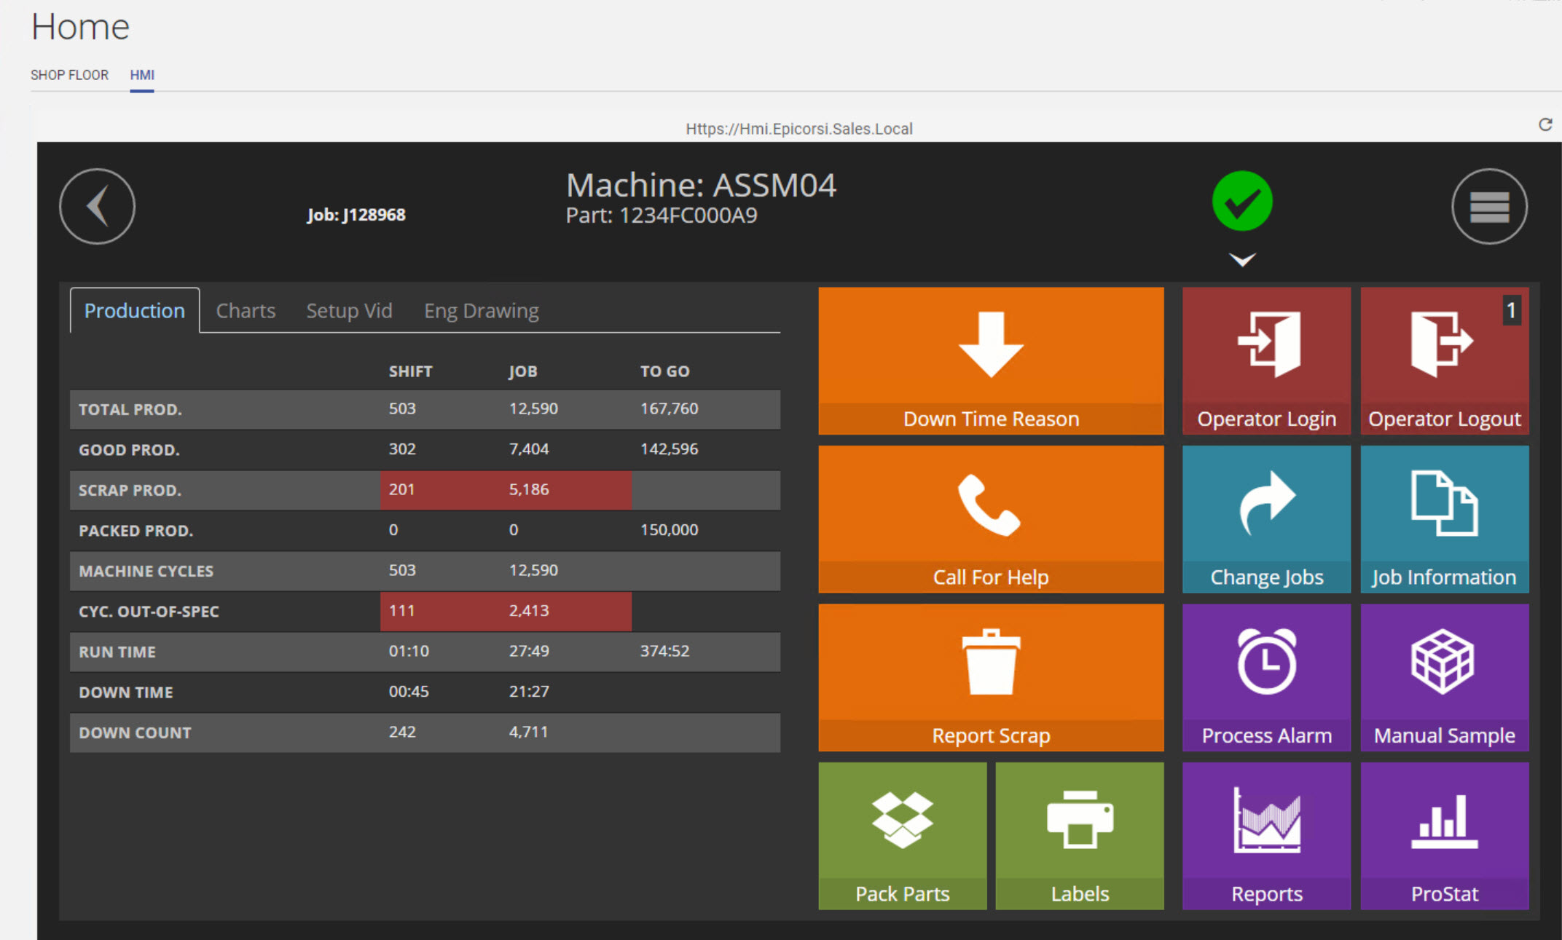Click the down time job value 21:27
The width and height of the screenshot is (1562, 940).
point(529,692)
